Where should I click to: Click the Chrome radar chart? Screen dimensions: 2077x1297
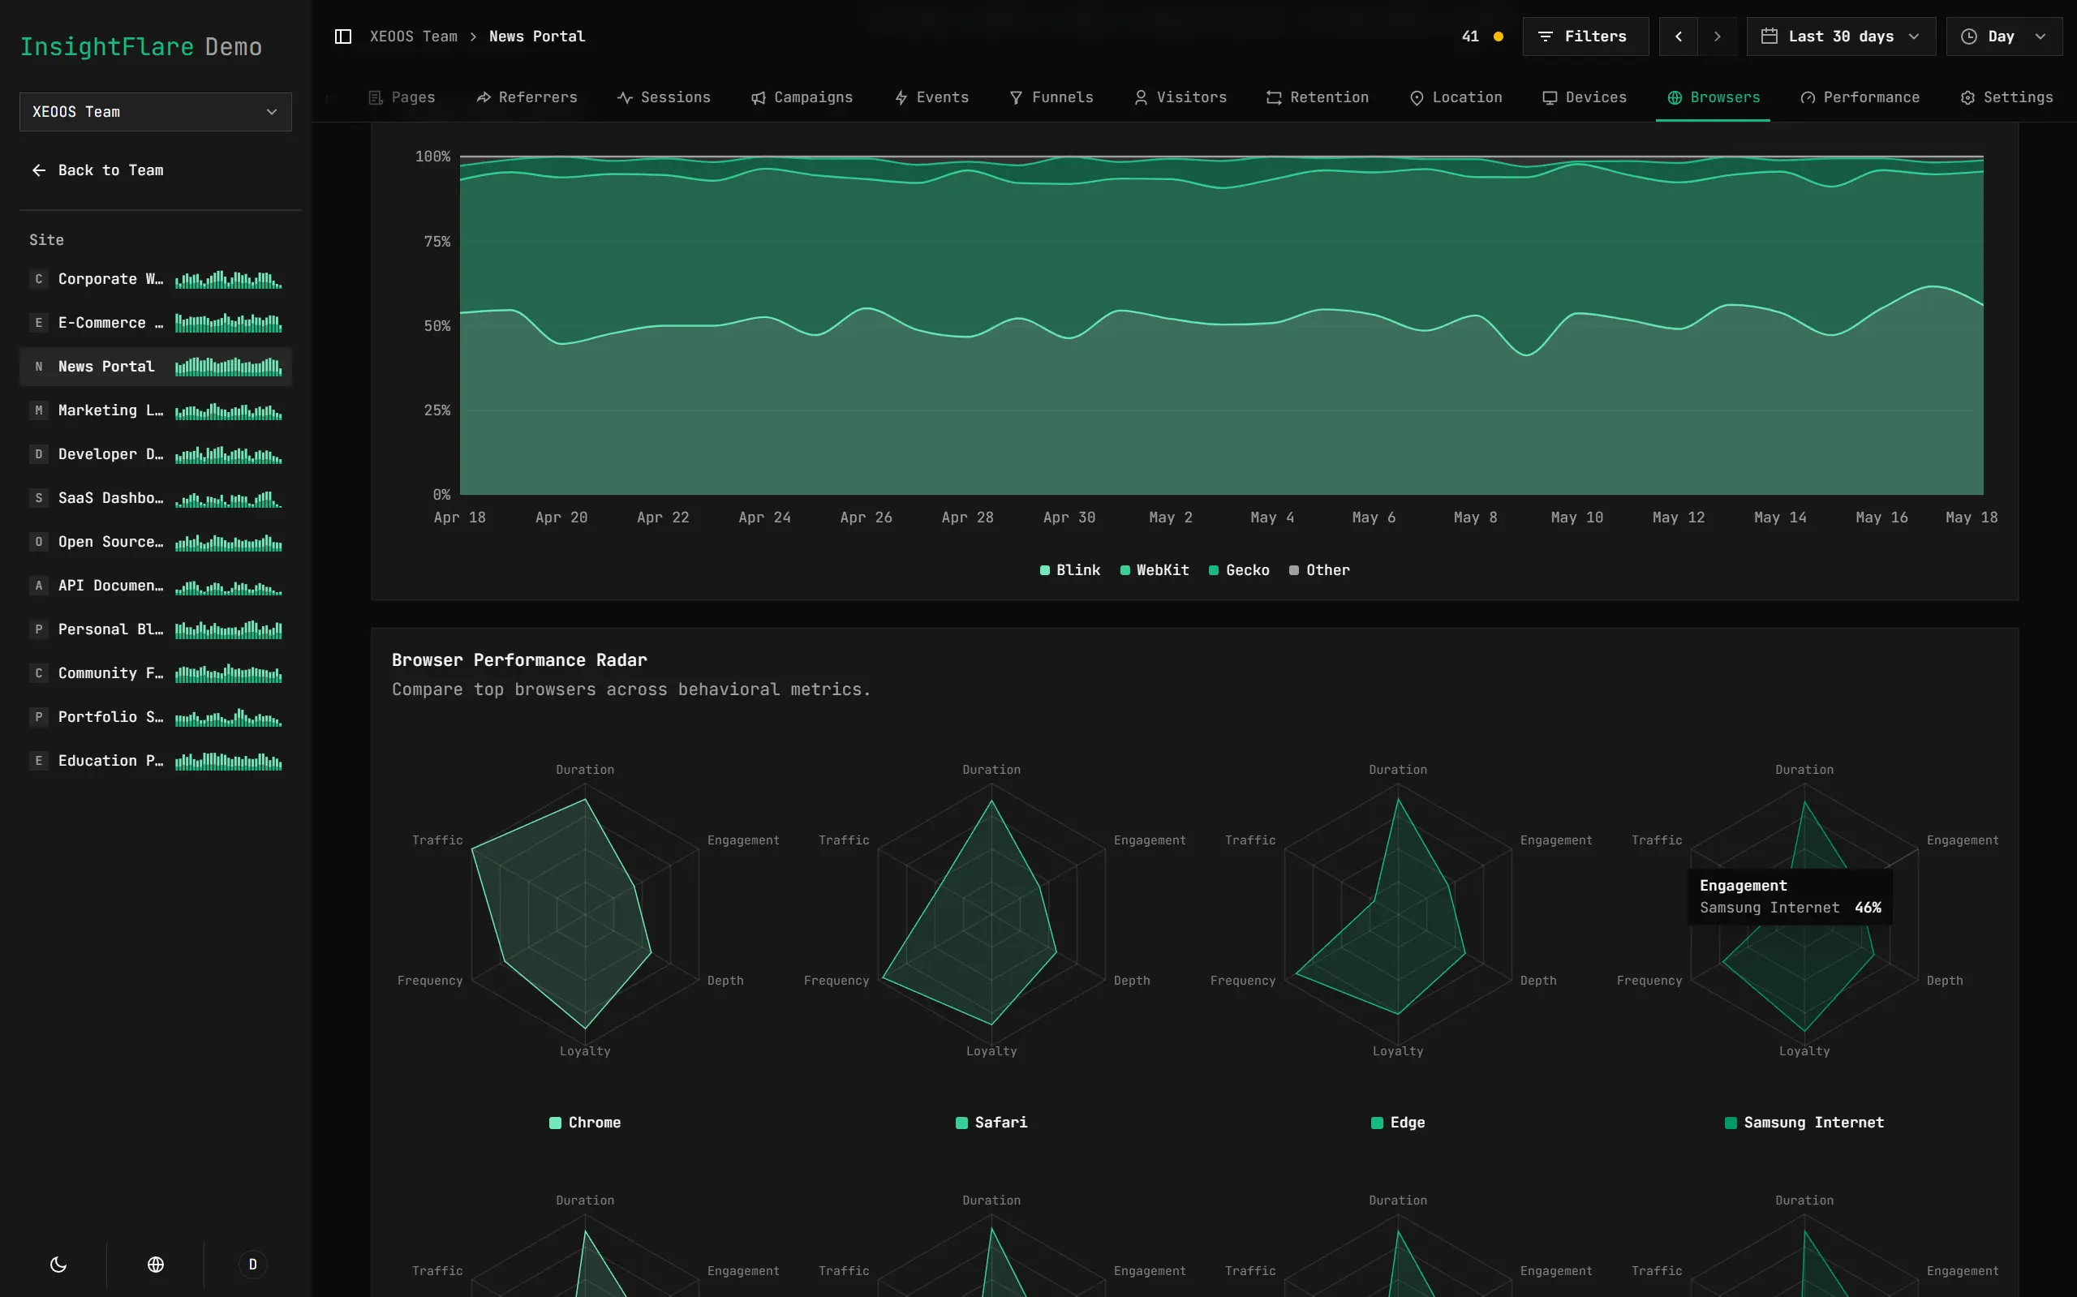pyautogui.click(x=585, y=913)
